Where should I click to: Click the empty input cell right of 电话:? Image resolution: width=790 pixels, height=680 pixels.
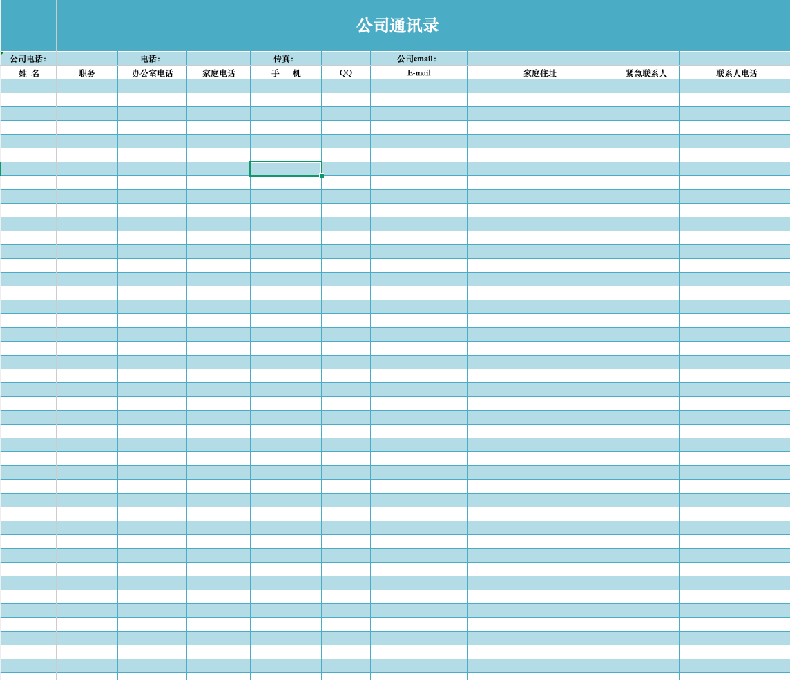click(219, 59)
